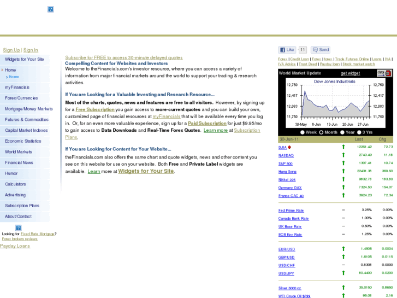Screen dimensions: 397x298
Task: Select the Month chart range
Action: click(x=321, y=132)
